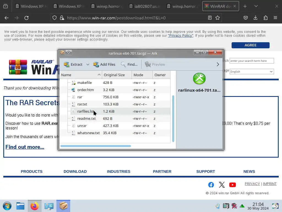Viewport: 282px width, 212px height.
Task: Open Find in Ark toolbar
Action: [129, 64]
